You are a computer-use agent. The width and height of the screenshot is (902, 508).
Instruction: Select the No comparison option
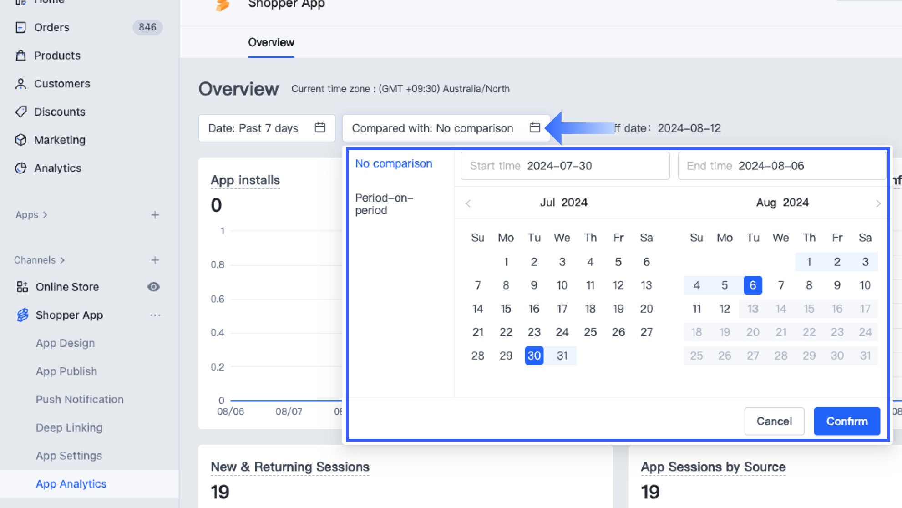click(393, 163)
